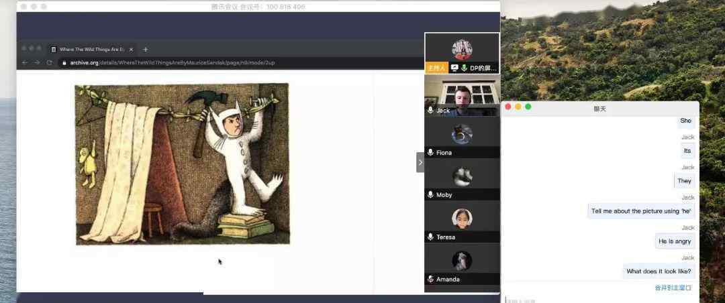Click chat message 'What does it look like?'
Viewport: 725px width, 303px height.
(659, 271)
